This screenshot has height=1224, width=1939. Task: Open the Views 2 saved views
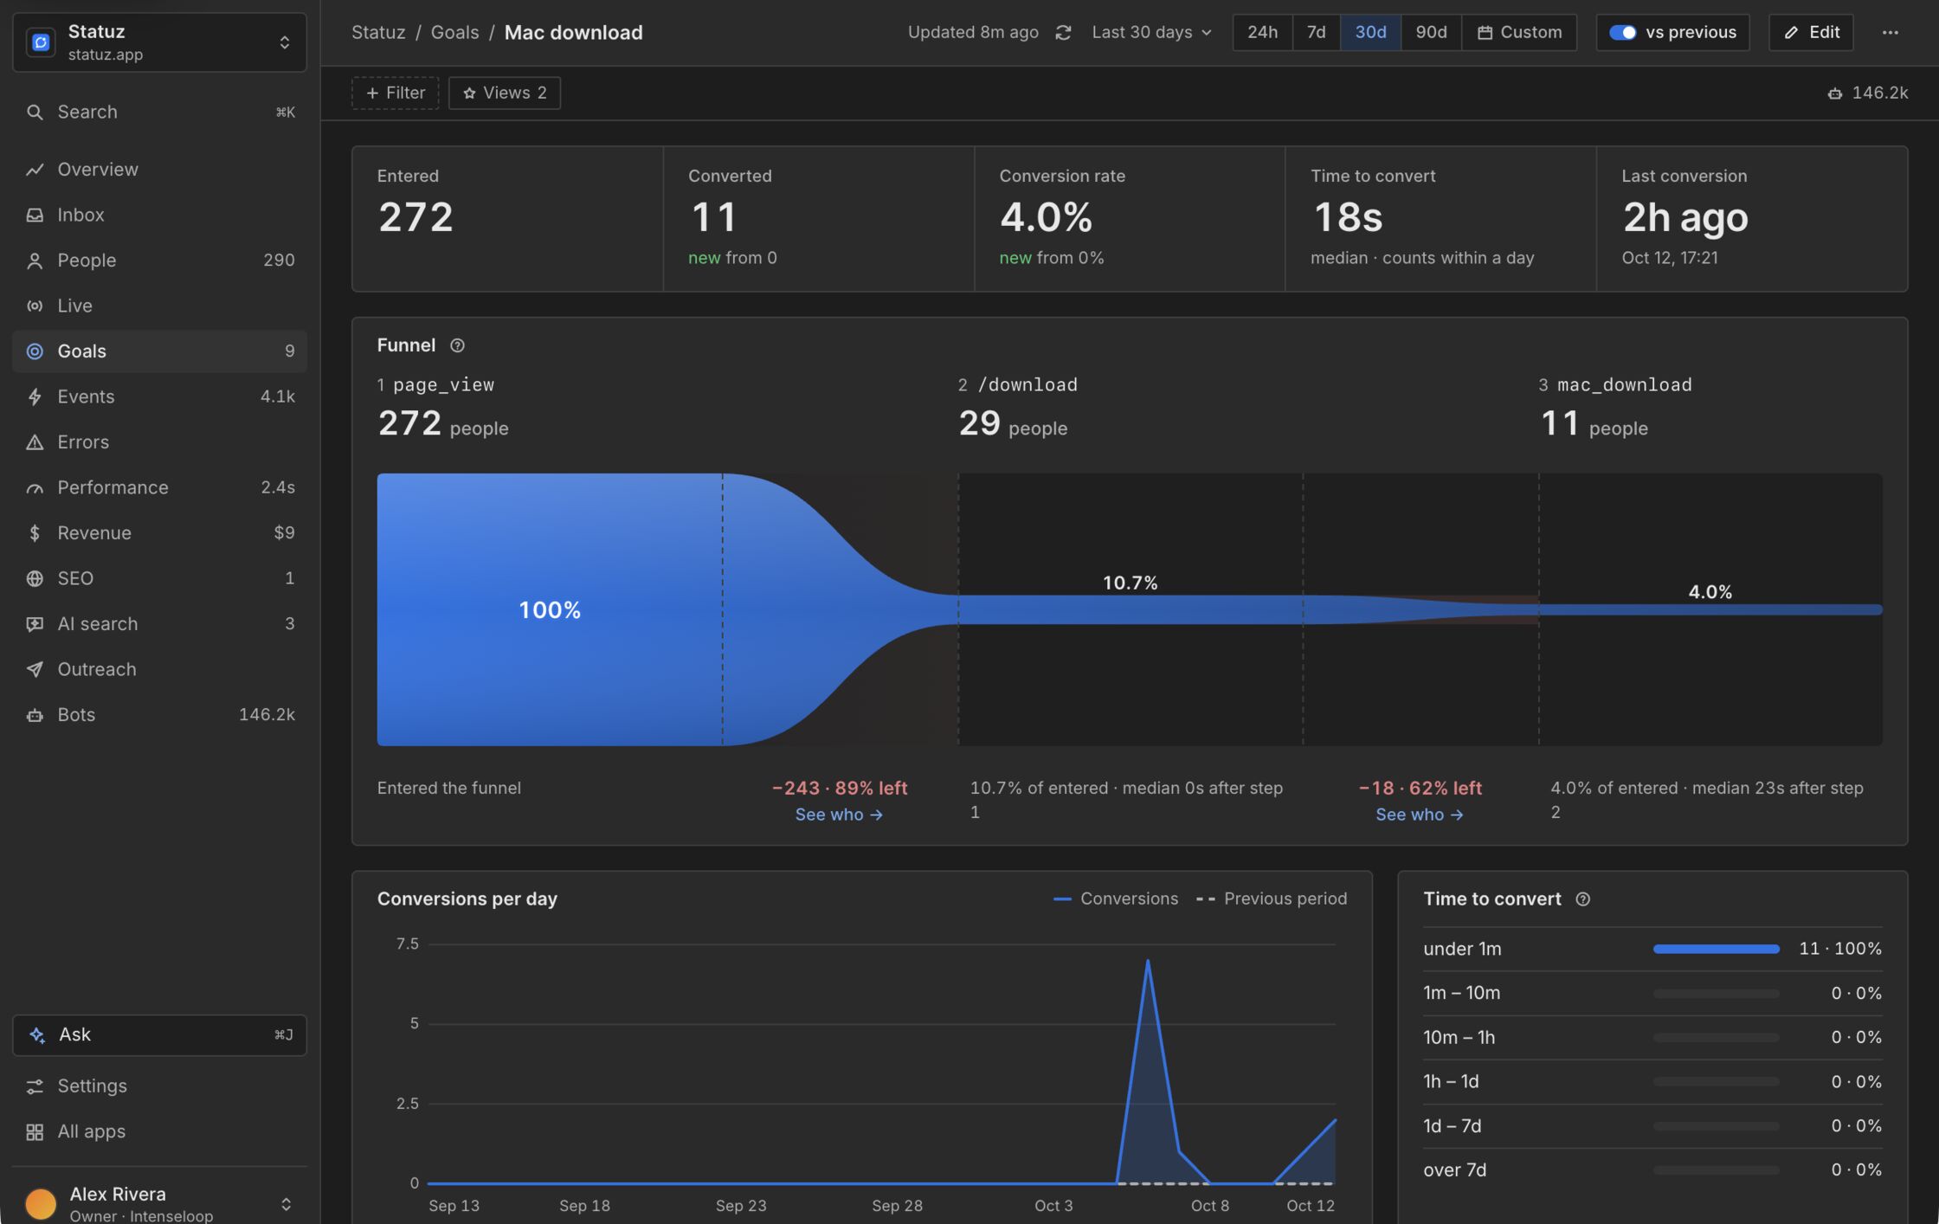click(x=505, y=93)
